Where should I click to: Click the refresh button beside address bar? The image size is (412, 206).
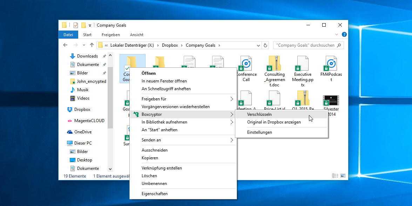(x=265, y=45)
